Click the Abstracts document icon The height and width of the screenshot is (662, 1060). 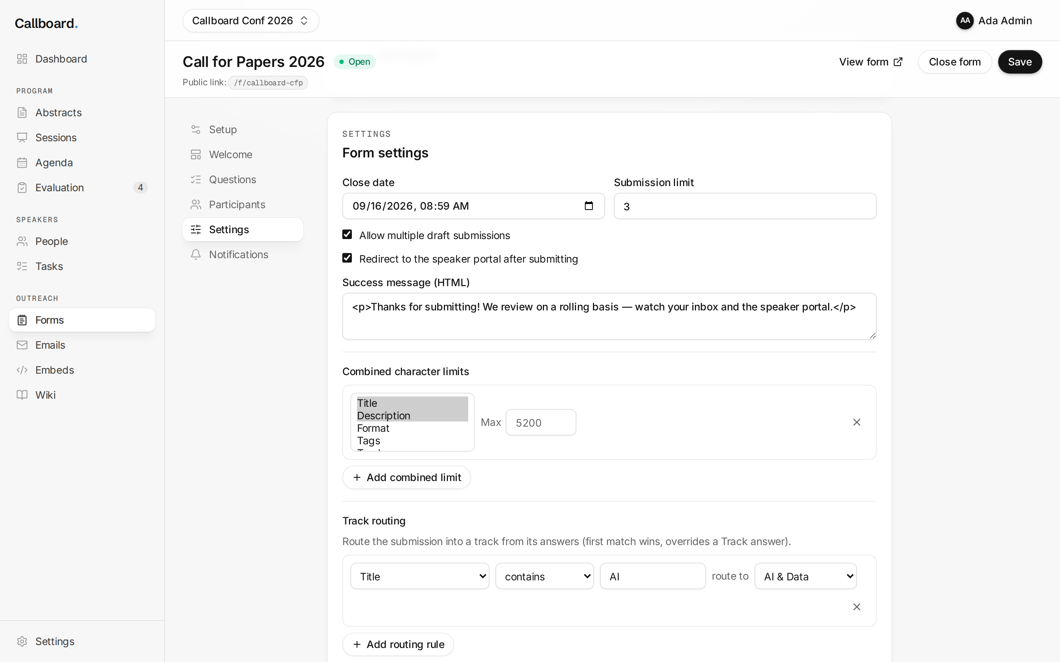(22, 113)
